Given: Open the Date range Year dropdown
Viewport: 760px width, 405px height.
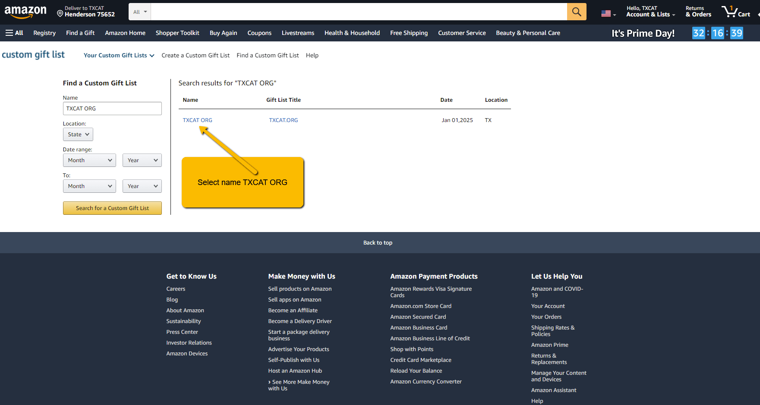Looking at the screenshot, I should click(x=142, y=160).
